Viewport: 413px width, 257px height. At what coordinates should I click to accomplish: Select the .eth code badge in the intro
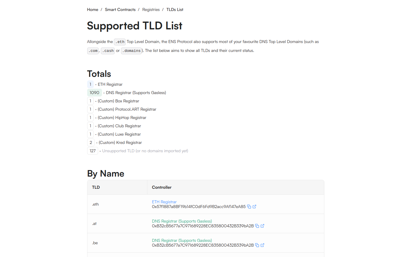119,42
